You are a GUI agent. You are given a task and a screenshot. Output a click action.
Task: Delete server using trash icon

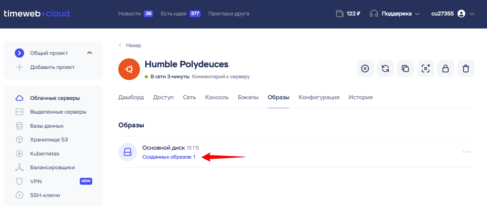466,69
